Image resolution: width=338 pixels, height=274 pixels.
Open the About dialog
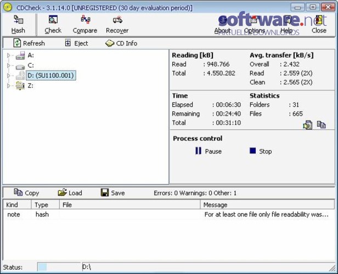(x=222, y=24)
